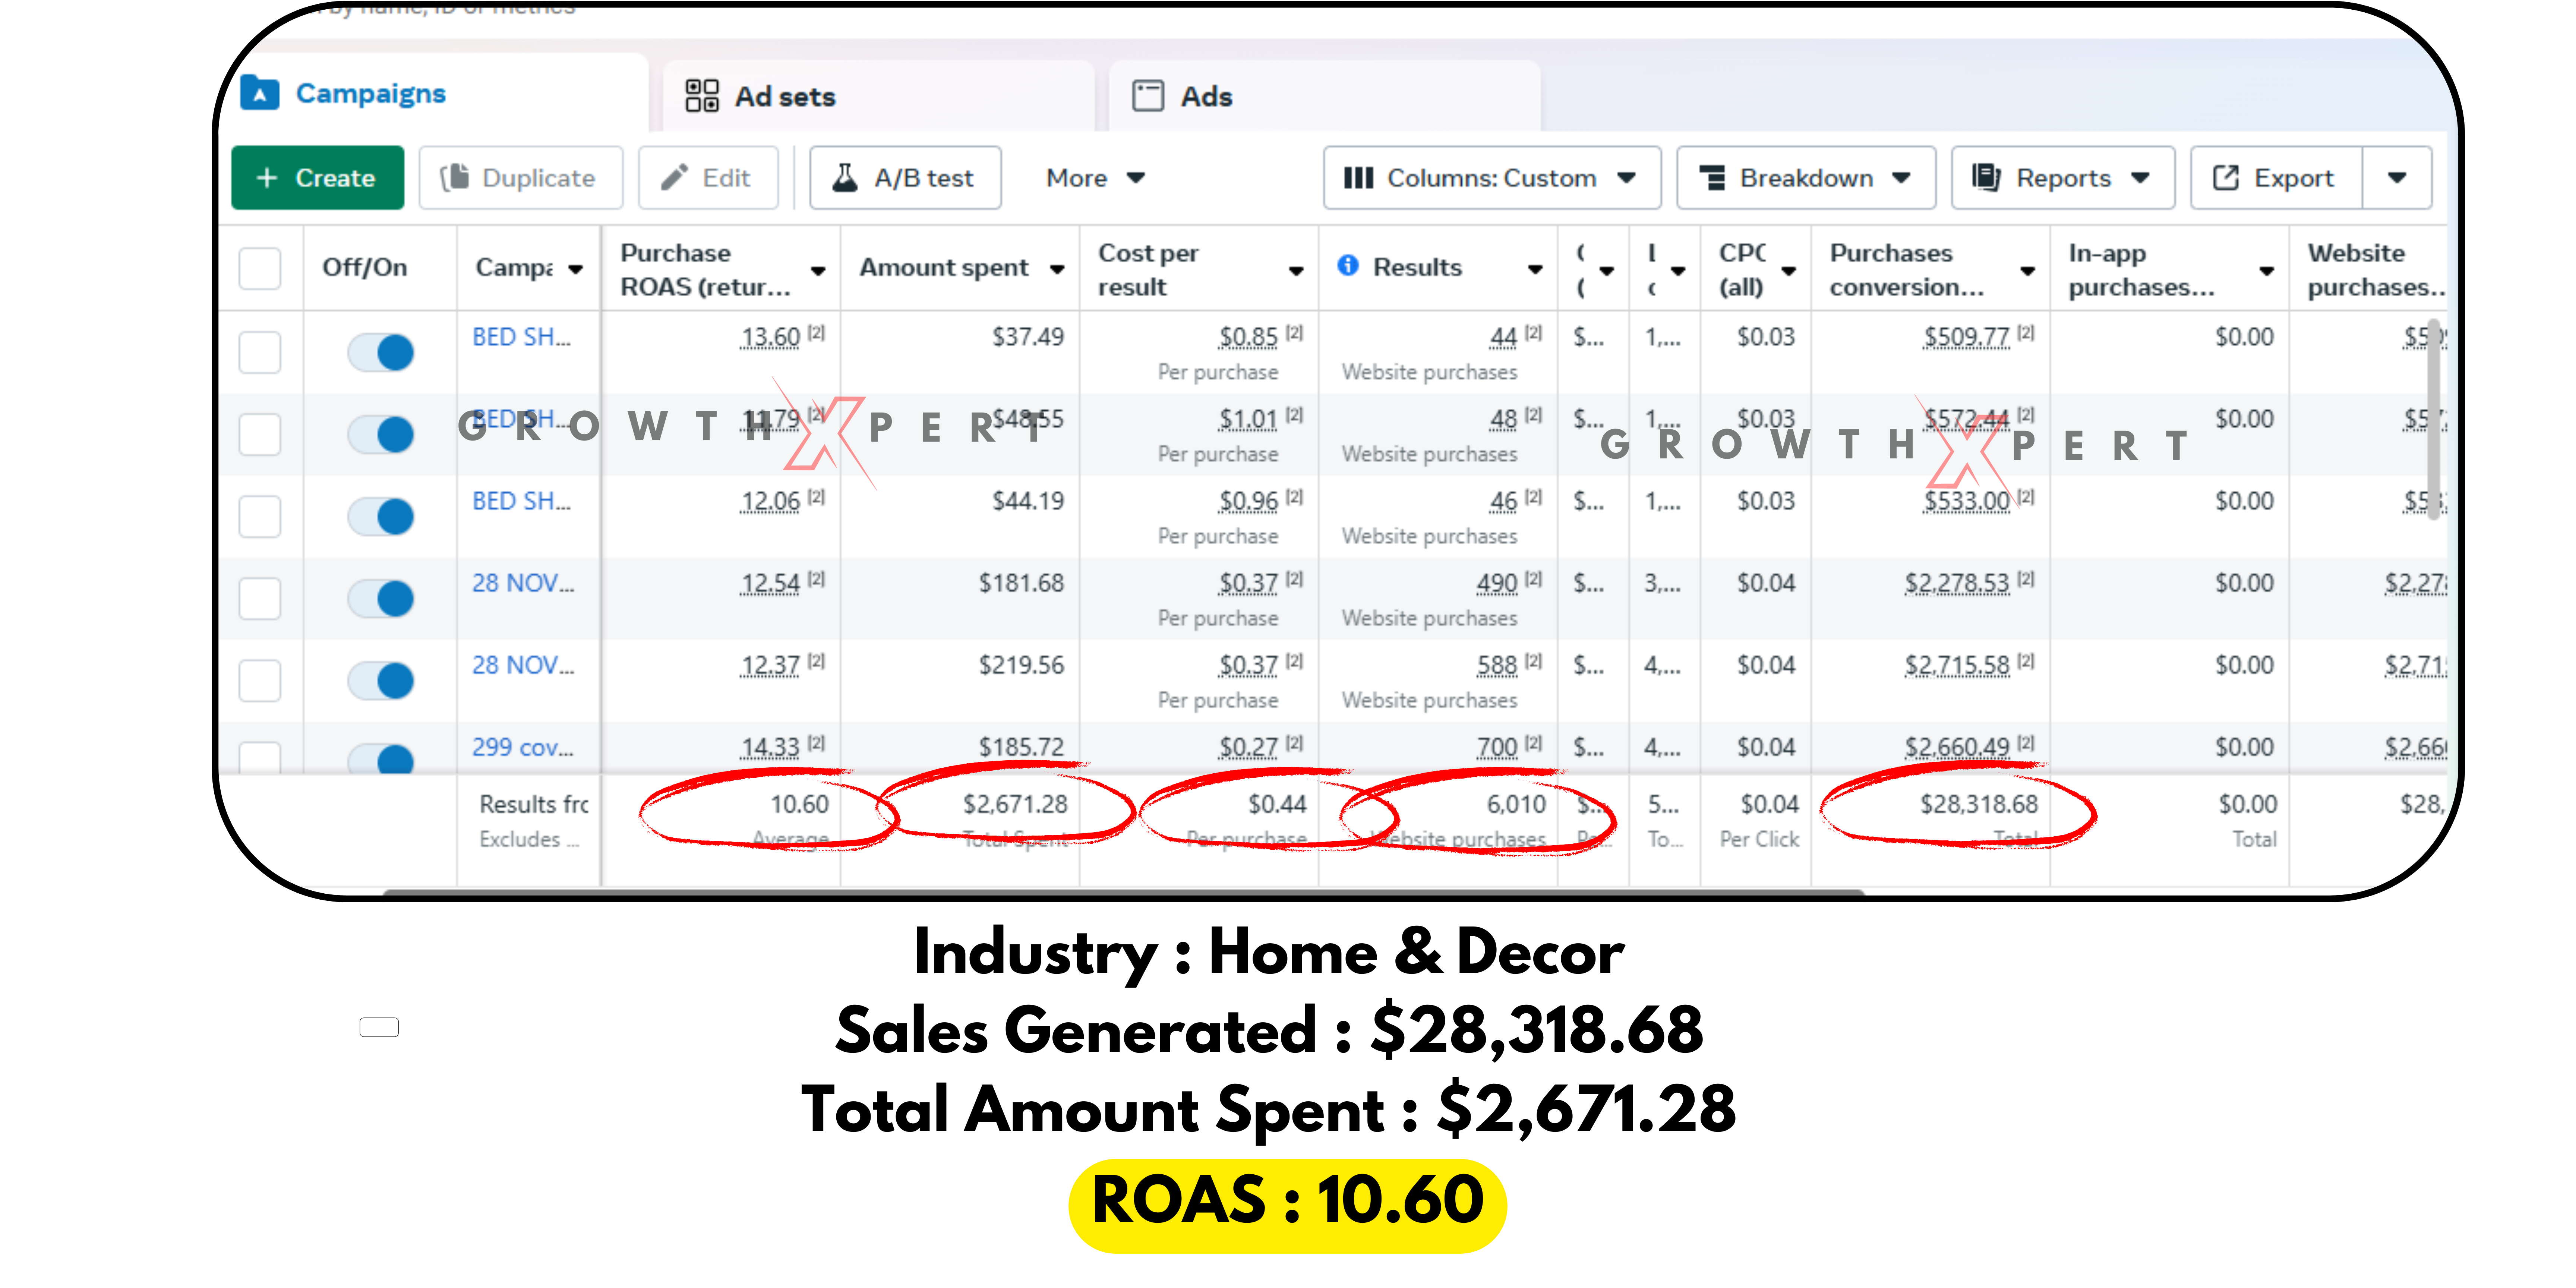Expand the Breakdown dropdown
This screenshot has height=1288, width=2576.
coord(1806,178)
